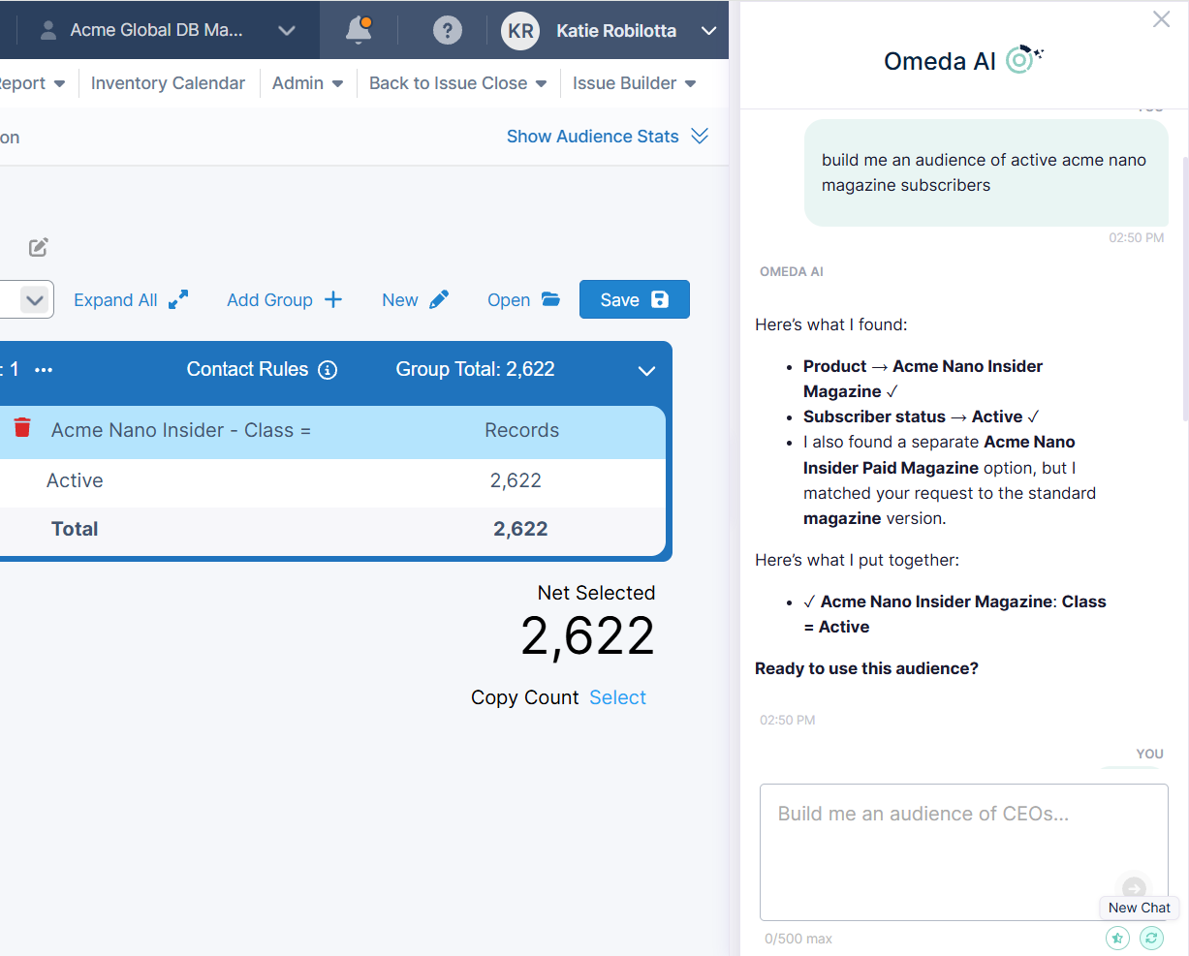Open the Admin menu

tap(307, 83)
